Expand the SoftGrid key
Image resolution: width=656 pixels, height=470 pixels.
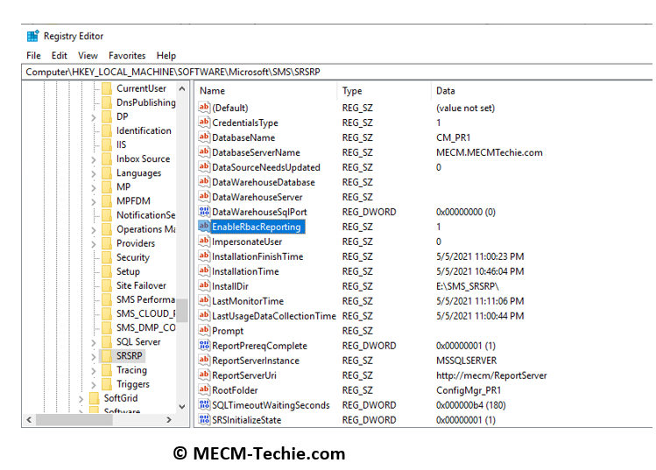pyautogui.click(x=81, y=399)
